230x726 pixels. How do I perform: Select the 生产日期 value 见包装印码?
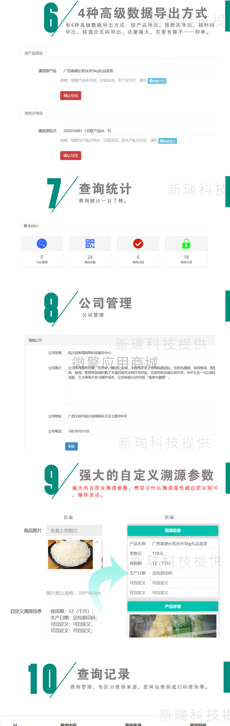tap(162, 573)
